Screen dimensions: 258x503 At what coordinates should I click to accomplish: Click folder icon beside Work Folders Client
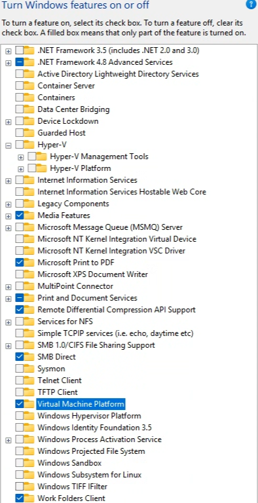pyautogui.click(x=29, y=498)
